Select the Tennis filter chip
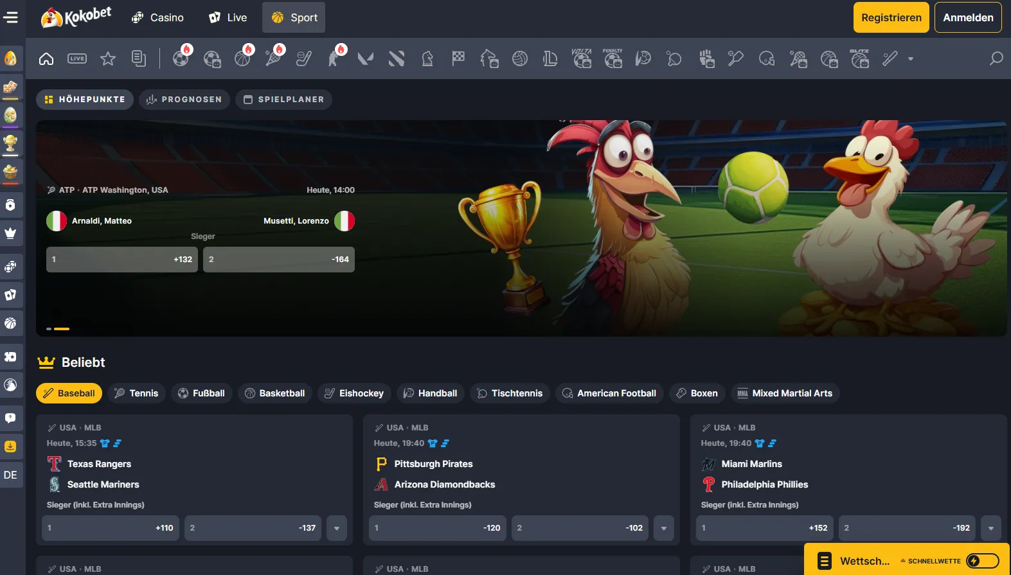 (136, 393)
